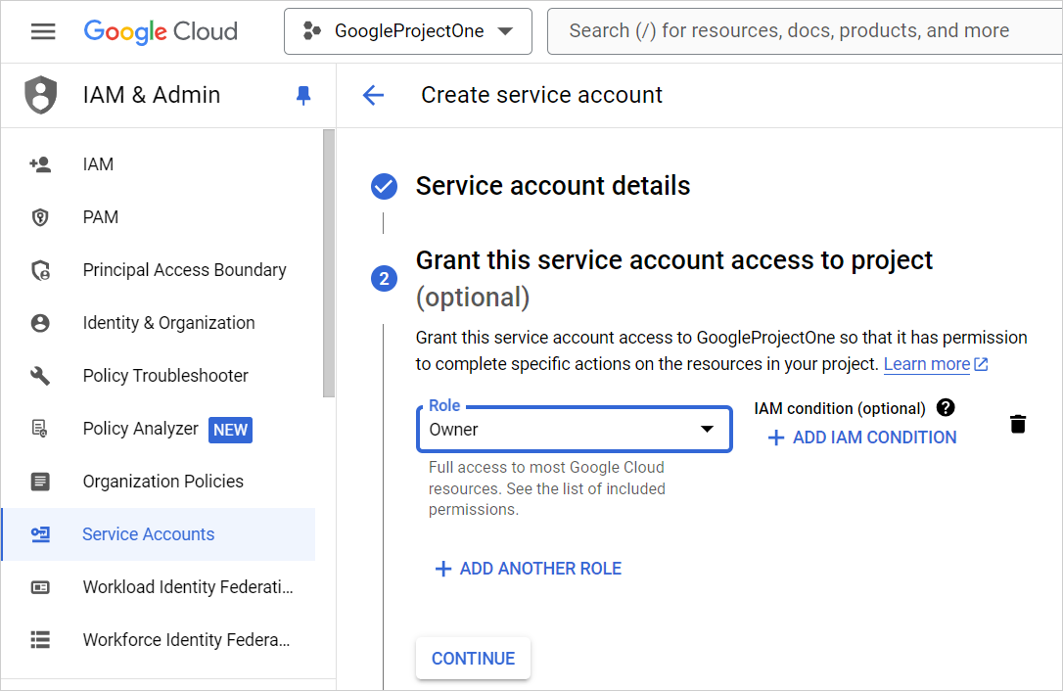The width and height of the screenshot is (1063, 691).
Task: Open Policy Analyzer page
Action: tap(140, 429)
